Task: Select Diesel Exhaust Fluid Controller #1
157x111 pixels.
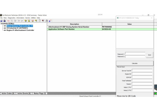Action: (20, 26)
